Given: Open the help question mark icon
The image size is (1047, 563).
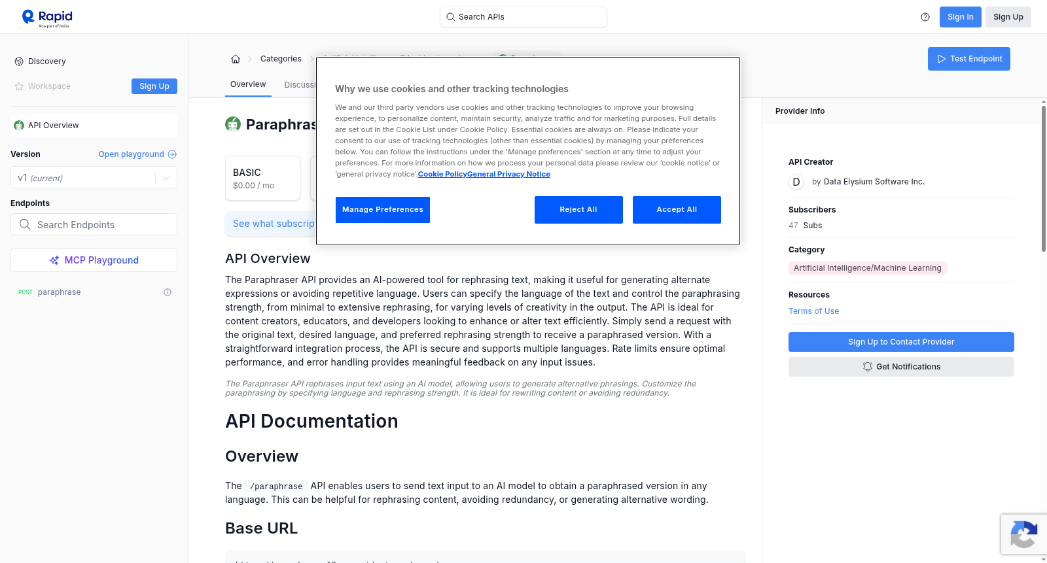Looking at the screenshot, I should click(x=925, y=17).
